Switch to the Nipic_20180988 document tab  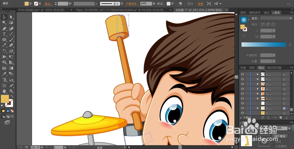[121, 10]
